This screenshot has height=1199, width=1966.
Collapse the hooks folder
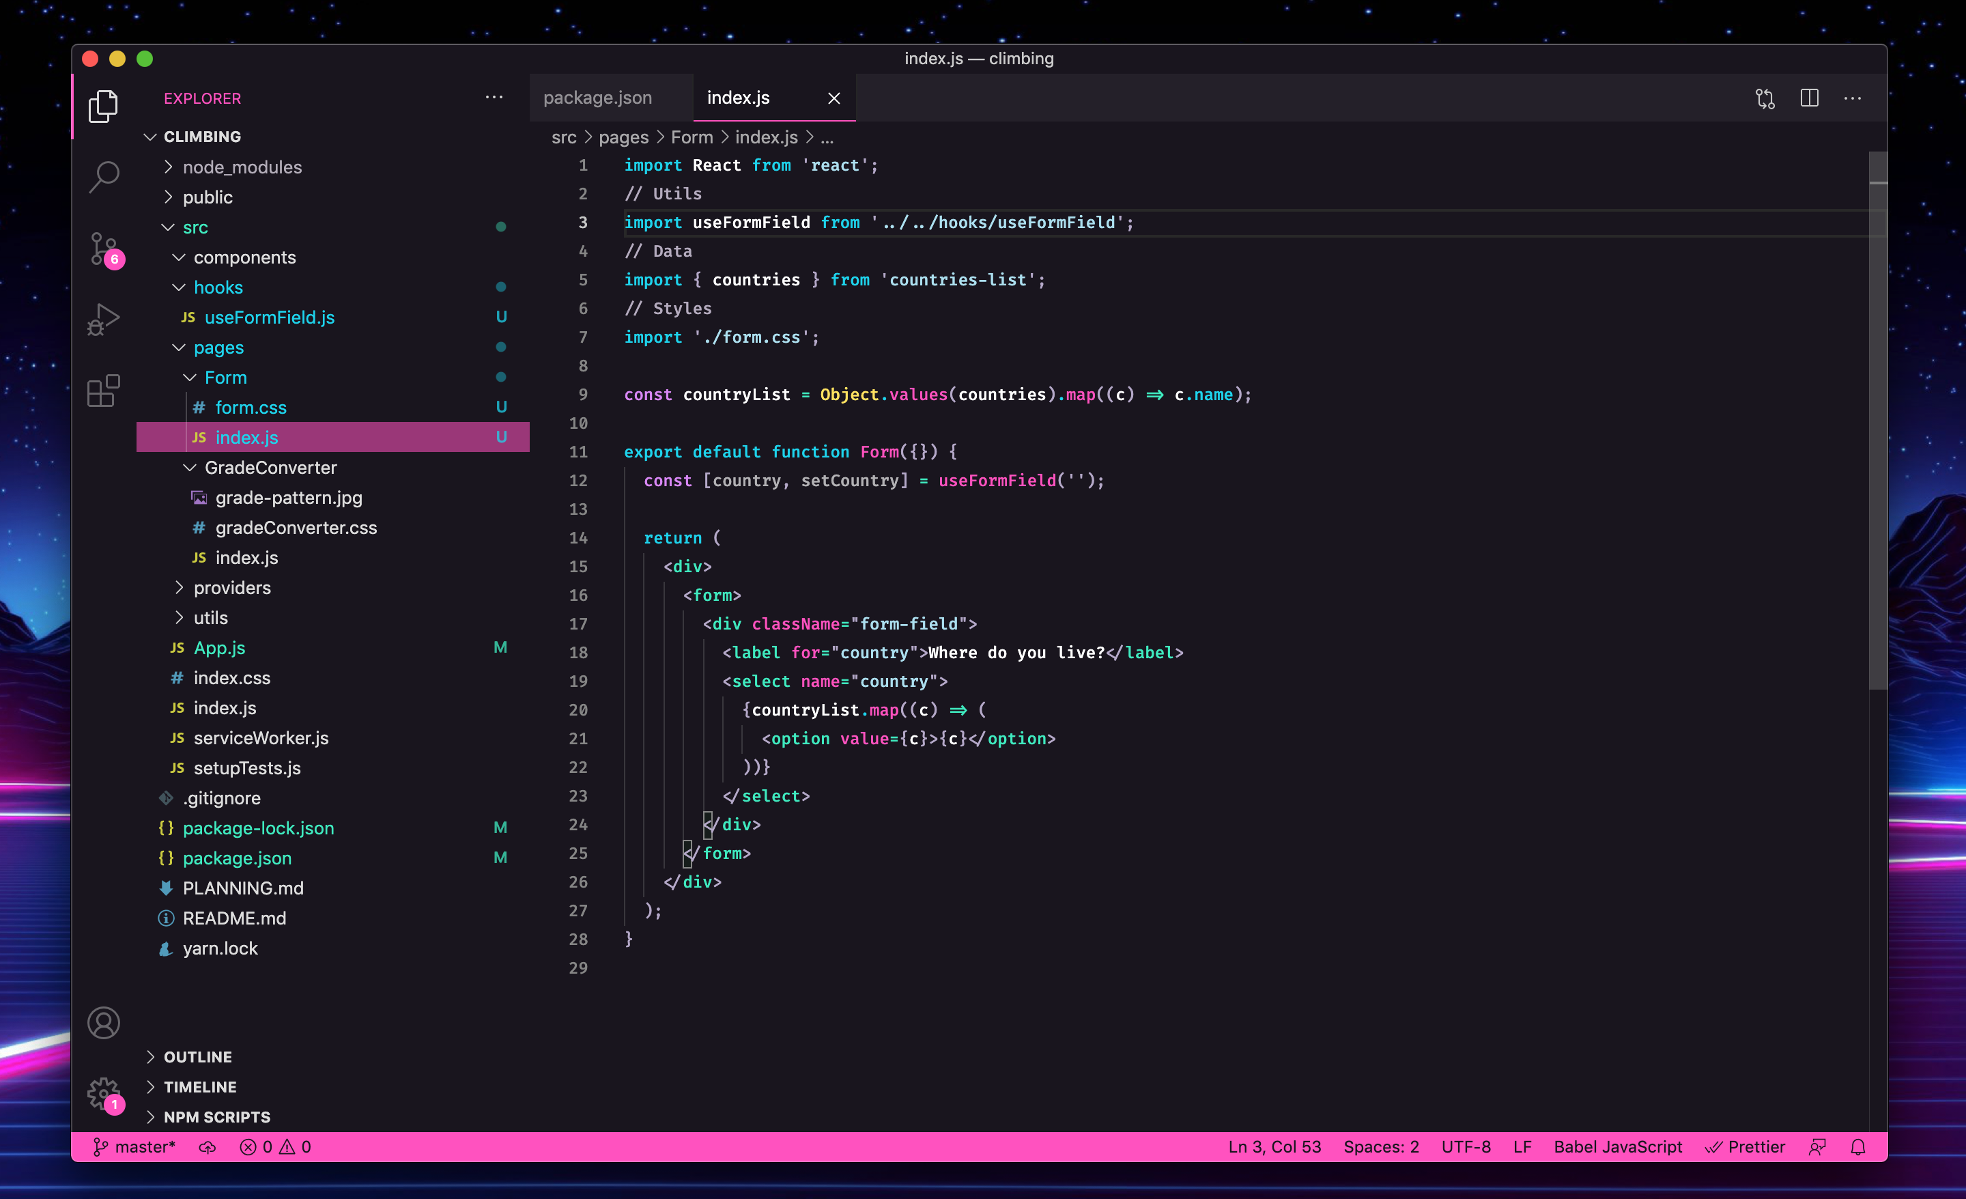point(218,287)
